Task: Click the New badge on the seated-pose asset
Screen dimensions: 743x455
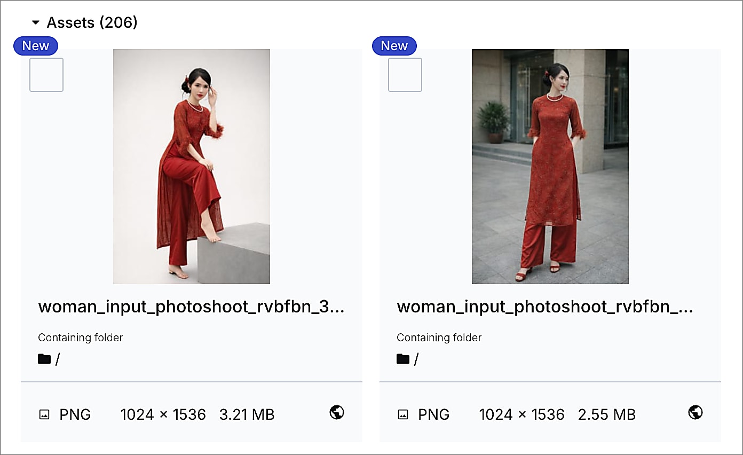Action: point(35,45)
